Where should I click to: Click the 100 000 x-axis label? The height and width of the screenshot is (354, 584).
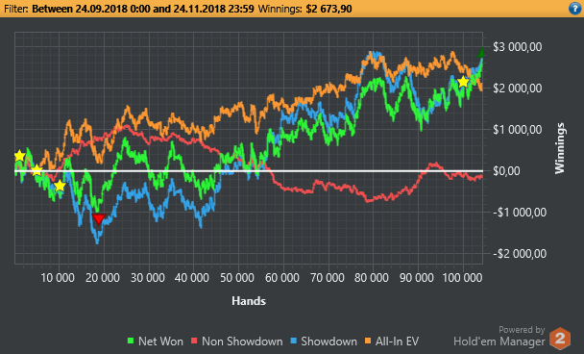tap(462, 278)
